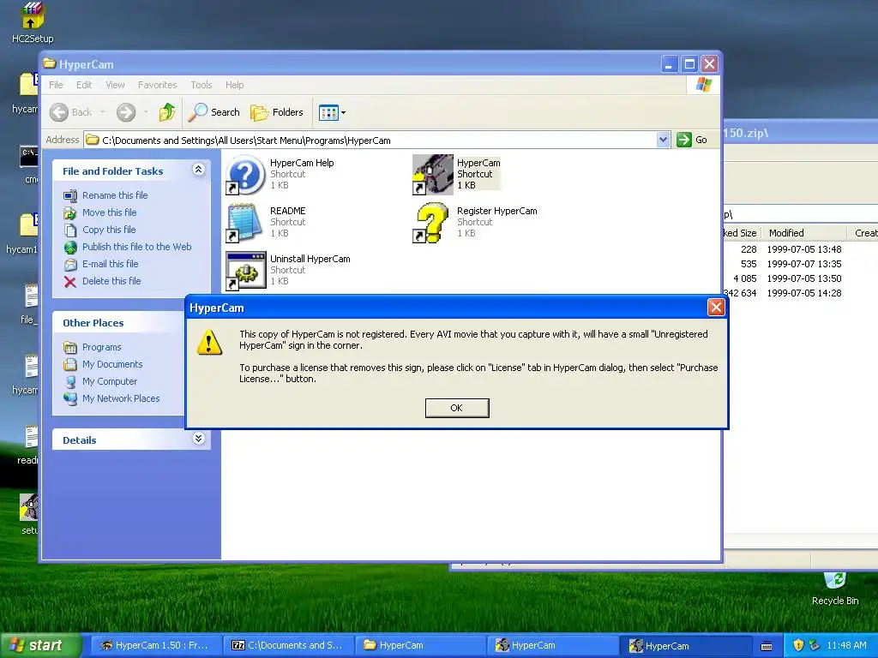Click Publish this file to the Web

click(136, 247)
